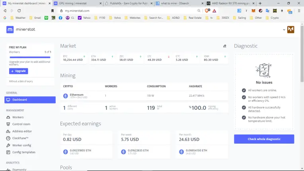The image size is (304, 171).
Task: Click the checkmark next to All workers are online
Action: point(244,90)
